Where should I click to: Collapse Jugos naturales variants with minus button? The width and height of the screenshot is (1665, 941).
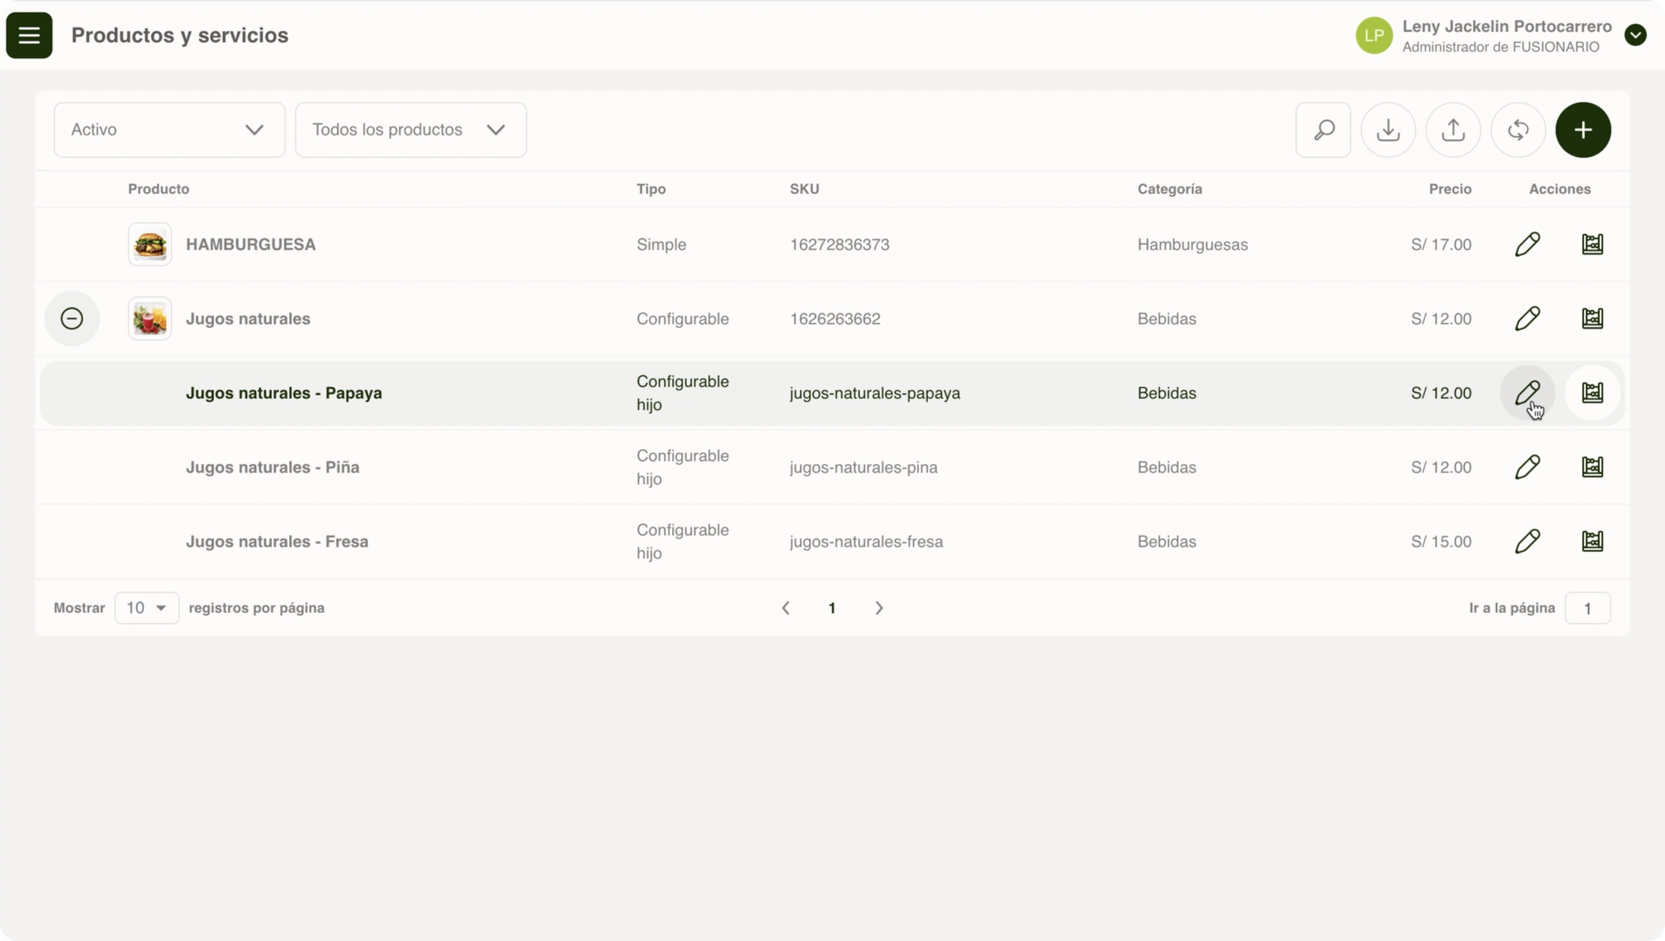point(72,319)
